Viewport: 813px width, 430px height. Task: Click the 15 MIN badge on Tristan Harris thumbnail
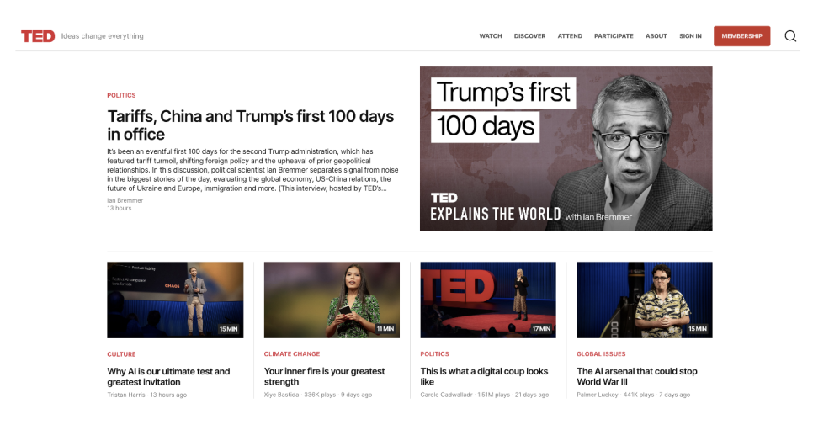tap(228, 329)
